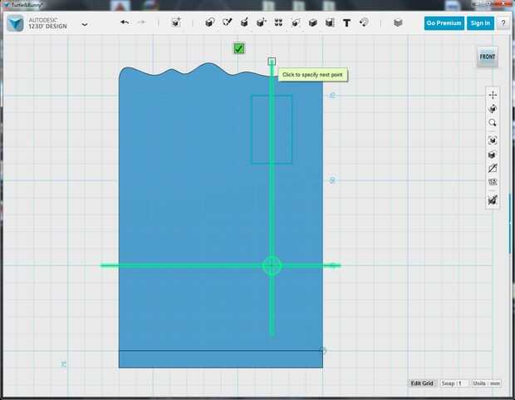515x400 pixels.
Task: Open the Sketch tool menu
Action: point(227,22)
